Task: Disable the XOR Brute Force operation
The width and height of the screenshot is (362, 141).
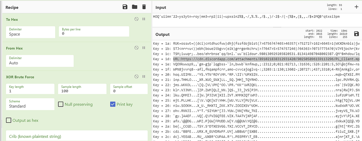Action: 136,76
